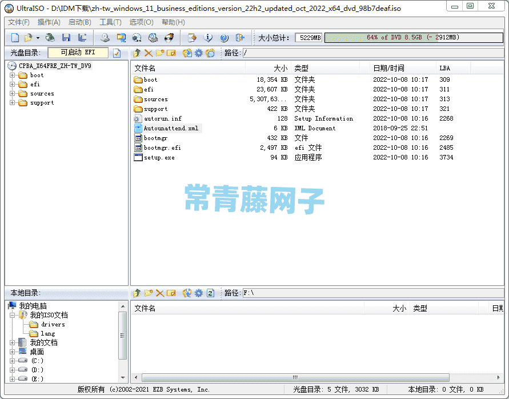This screenshot has width=509, height=399.
Task: Click the question mark help icon
Action: (x=224, y=38)
